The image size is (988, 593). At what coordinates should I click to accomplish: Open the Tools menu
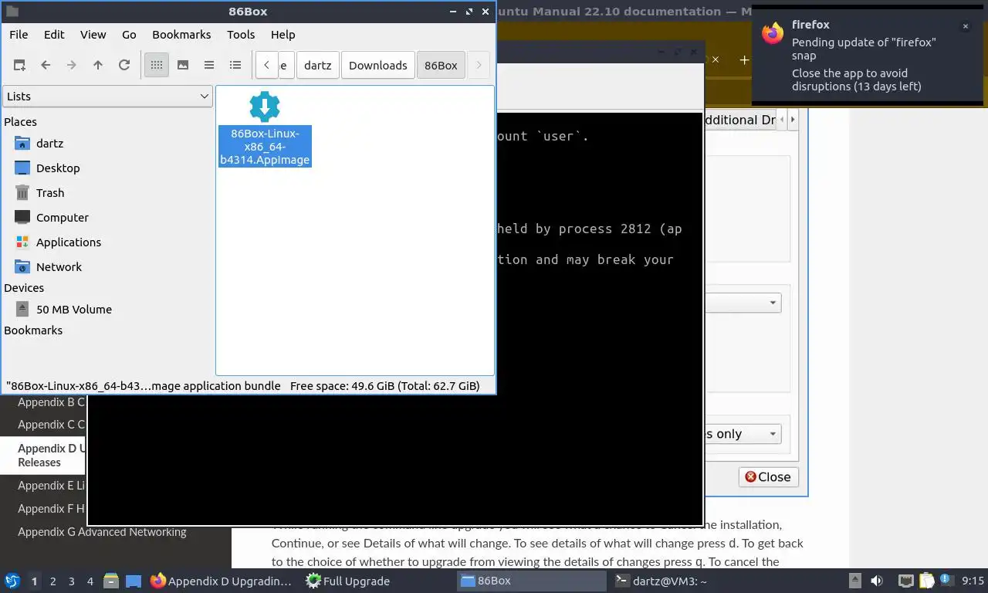[241, 34]
